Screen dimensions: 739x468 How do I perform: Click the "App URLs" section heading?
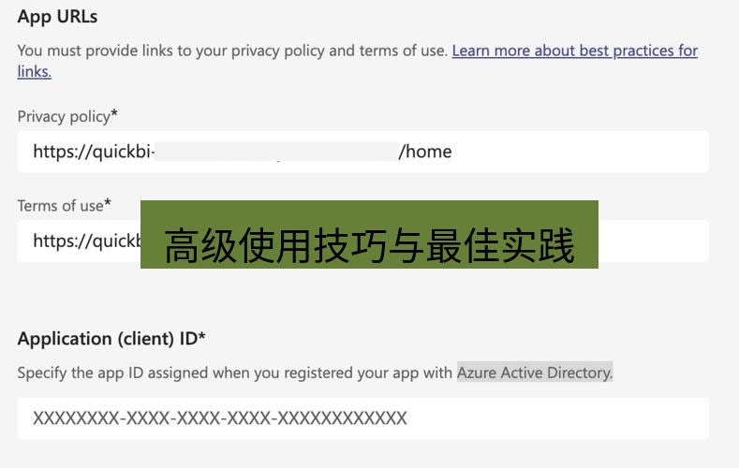point(57,17)
